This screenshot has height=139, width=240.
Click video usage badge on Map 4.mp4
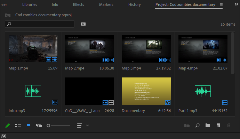pyautogui.click(x=218, y=60)
